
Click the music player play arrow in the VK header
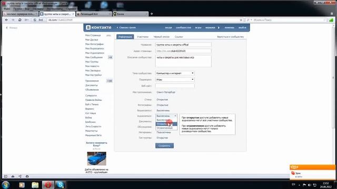click(x=219, y=28)
